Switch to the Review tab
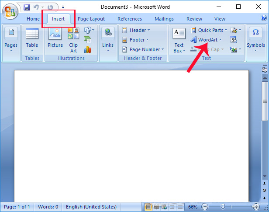 pos(194,19)
